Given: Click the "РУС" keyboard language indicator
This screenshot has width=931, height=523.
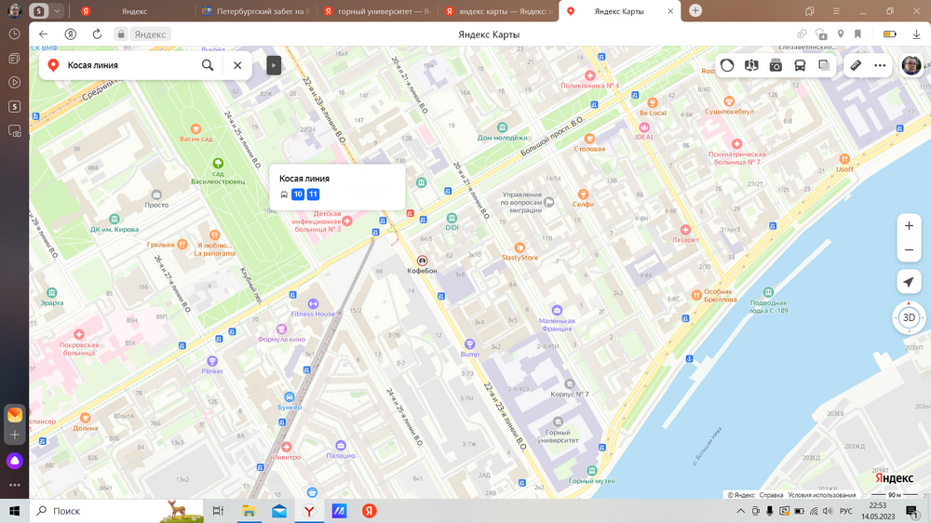Looking at the screenshot, I should [846, 511].
